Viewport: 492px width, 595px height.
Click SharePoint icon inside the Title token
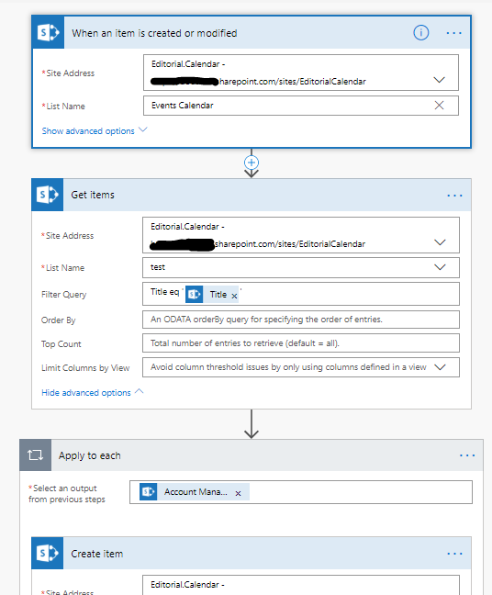(195, 295)
